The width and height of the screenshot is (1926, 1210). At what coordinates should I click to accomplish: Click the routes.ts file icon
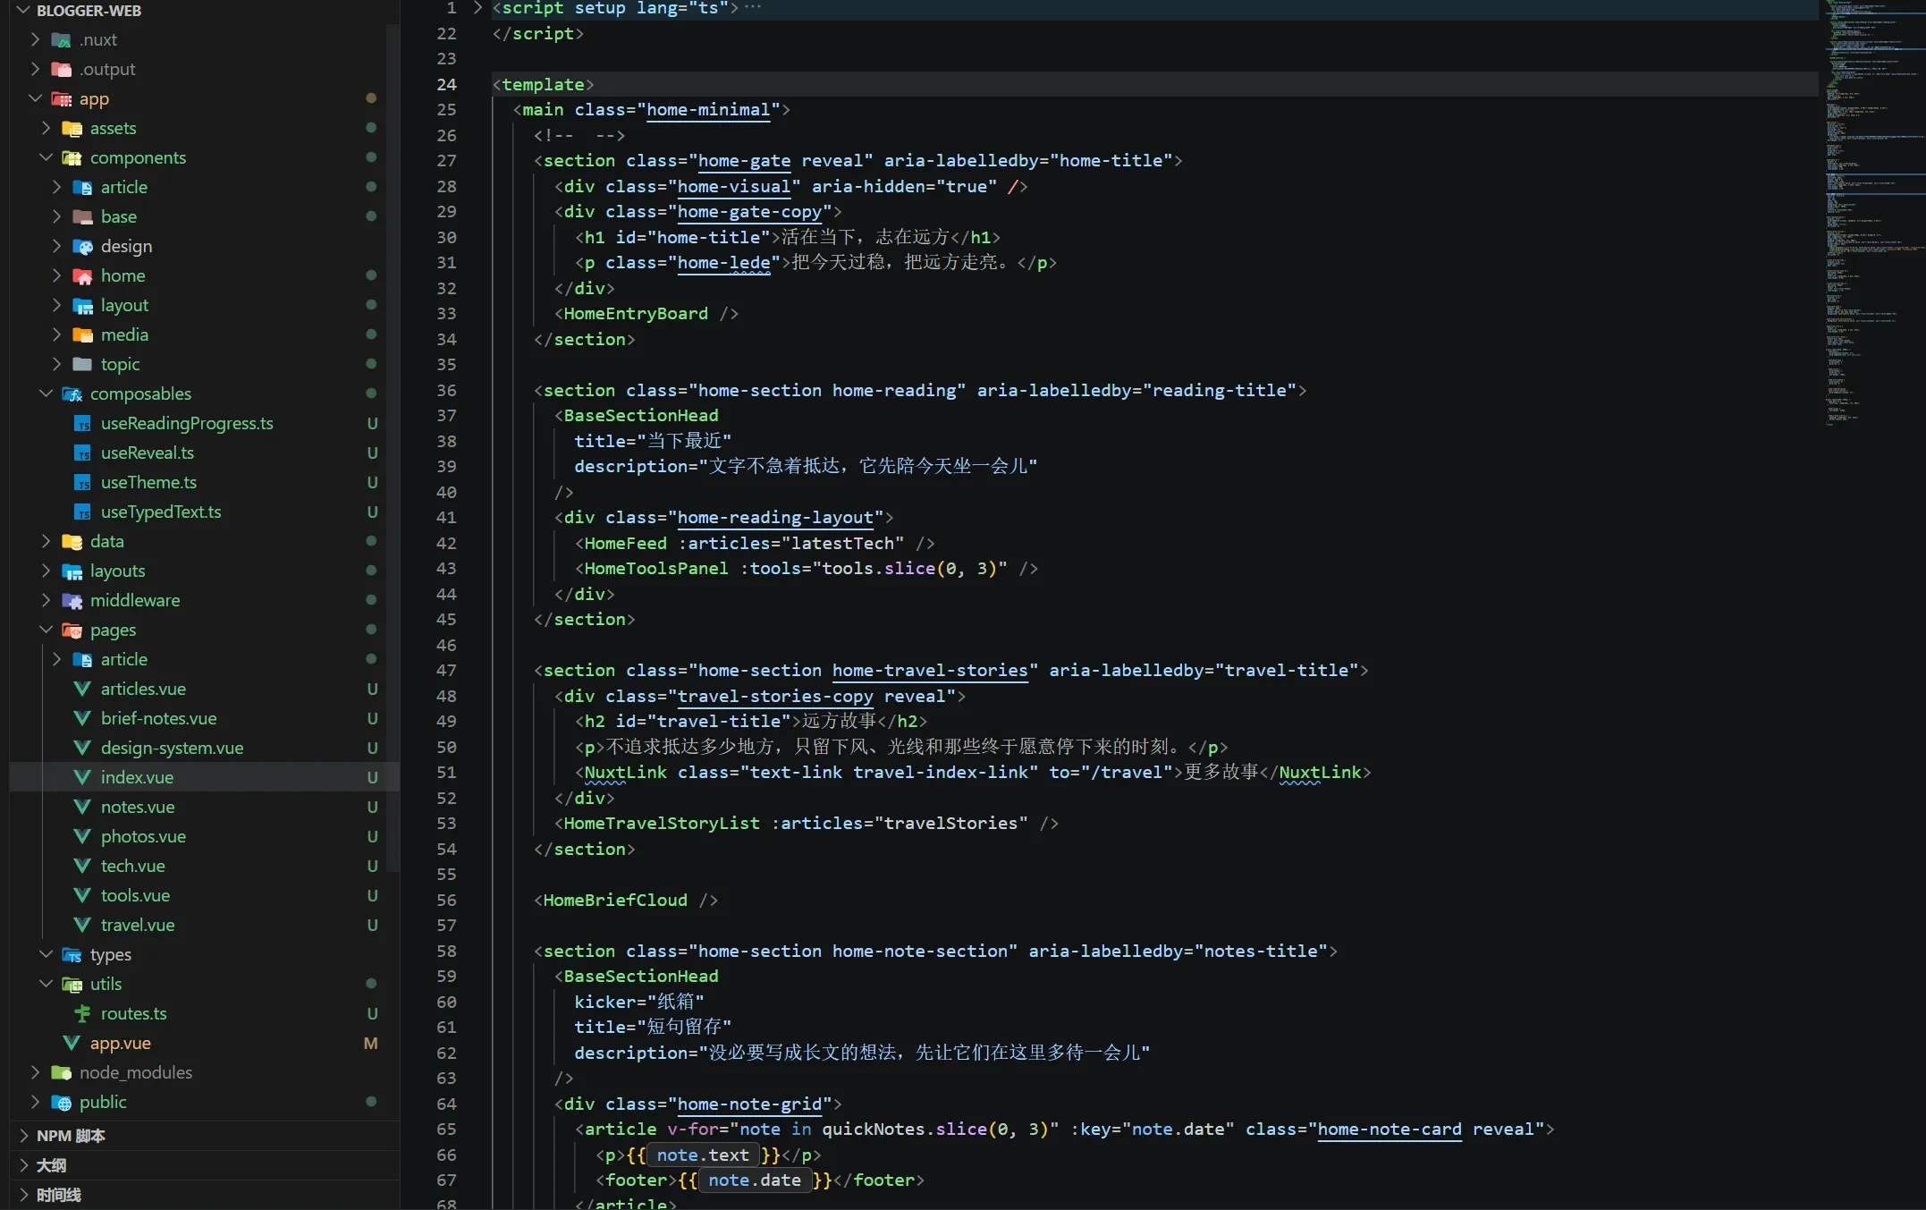click(83, 1014)
